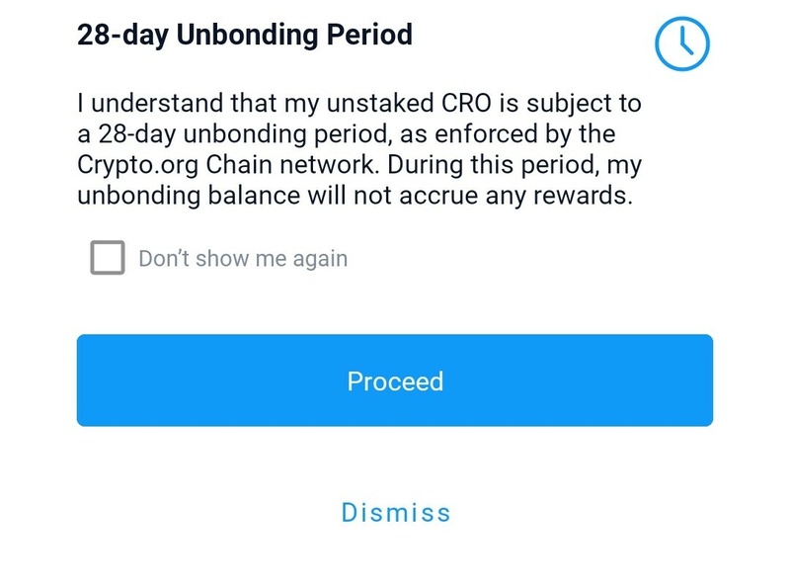The image size is (790, 583).
Task: Click the circular clock symbol beside the title
Action: tap(682, 43)
